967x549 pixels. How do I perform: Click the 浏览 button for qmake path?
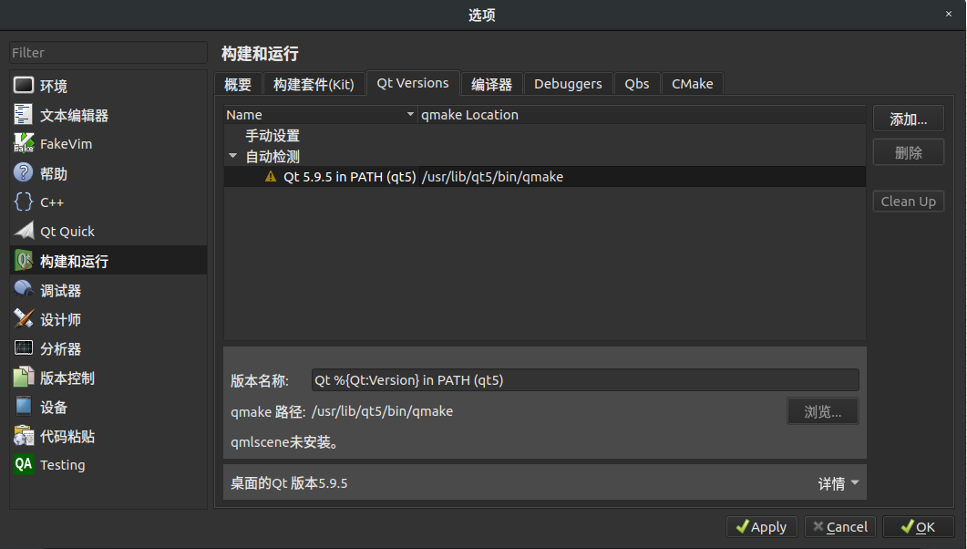(x=821, y=410)
